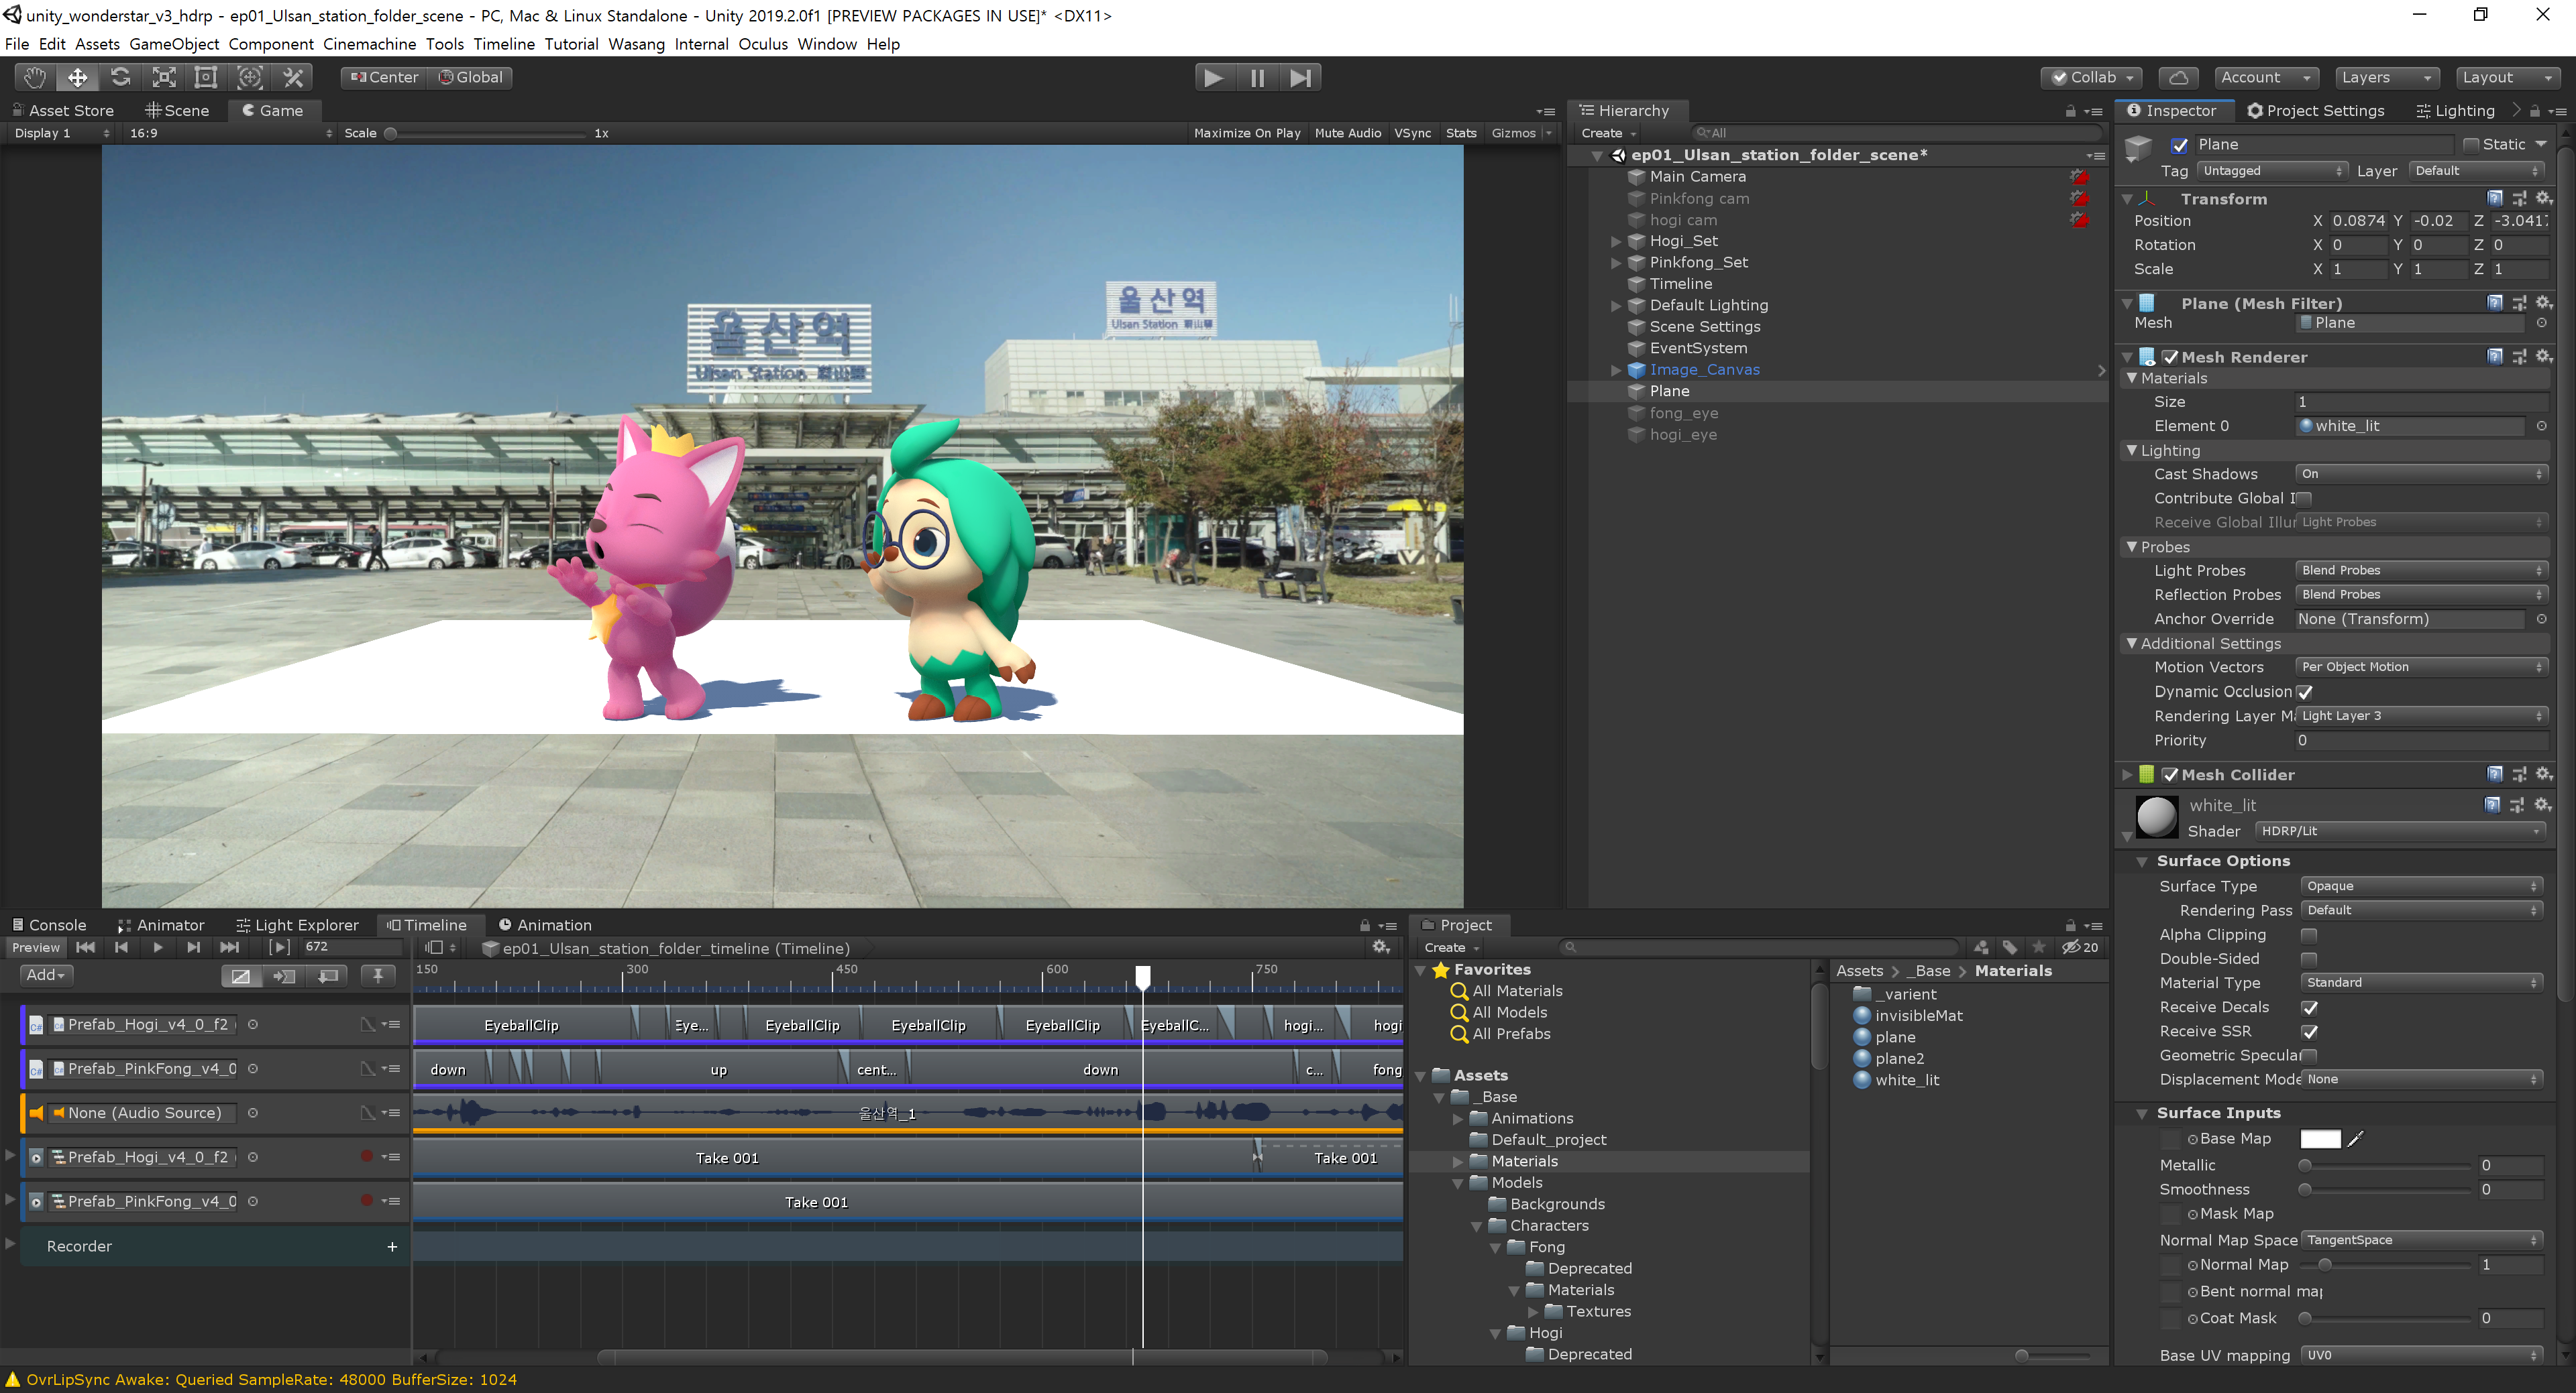
Task: Open the Surface Type dropdown
Action: (2421, 886)
